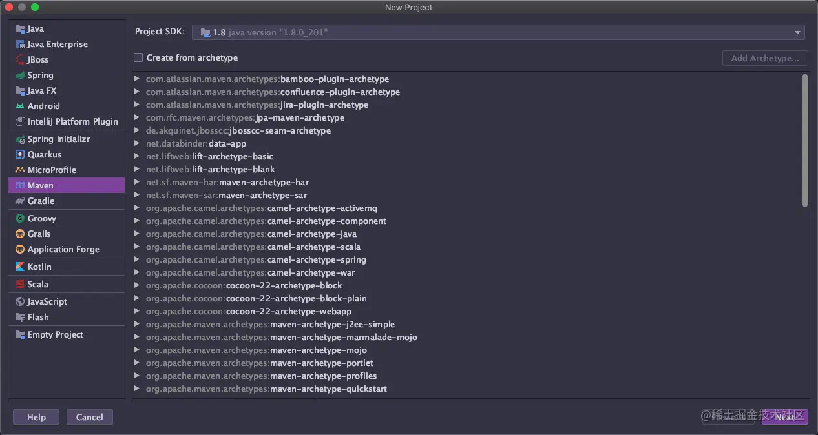
Task: Select camel-archetype-spring entry
Action: [x=256, y=259]
